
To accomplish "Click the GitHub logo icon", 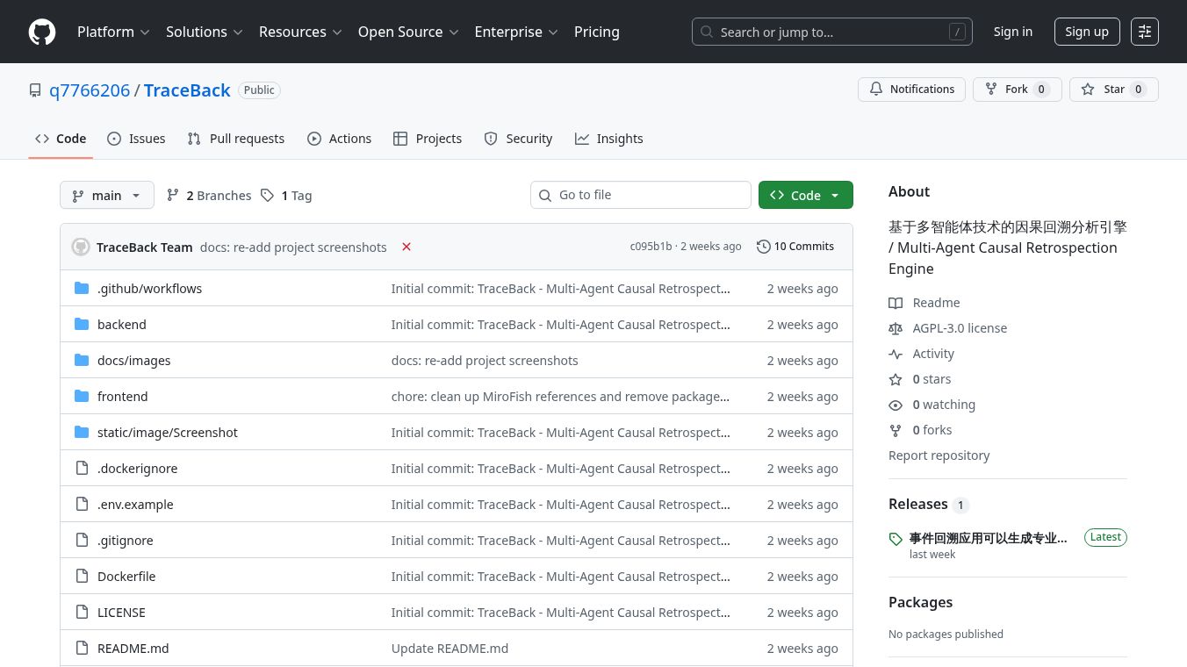I will (42, 32).
